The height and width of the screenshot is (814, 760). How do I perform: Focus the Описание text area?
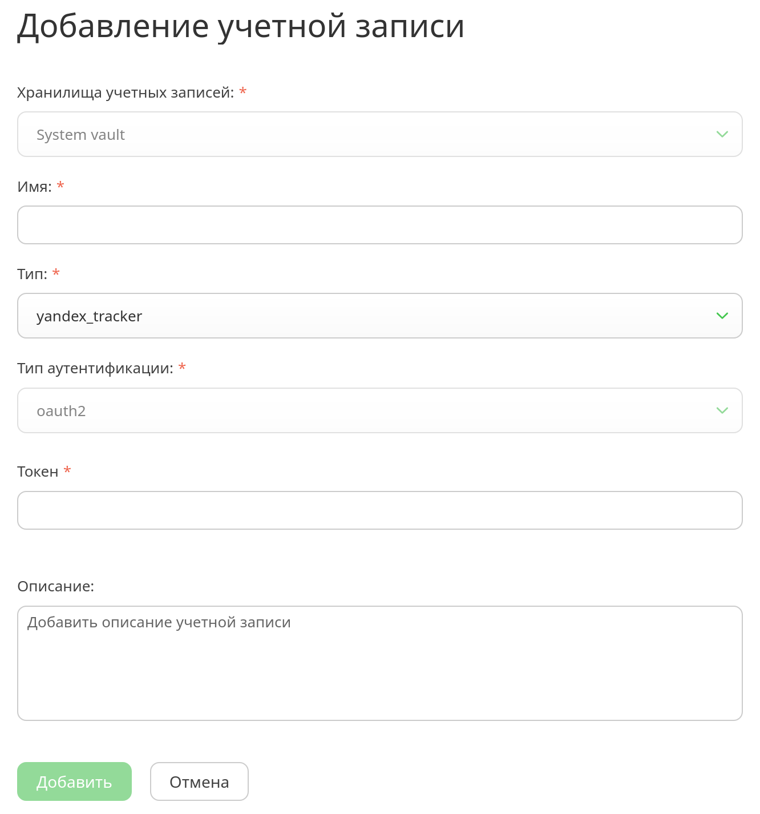(x=380, y=663)
